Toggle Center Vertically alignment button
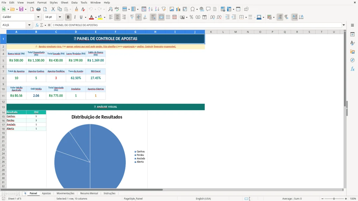 138,17
